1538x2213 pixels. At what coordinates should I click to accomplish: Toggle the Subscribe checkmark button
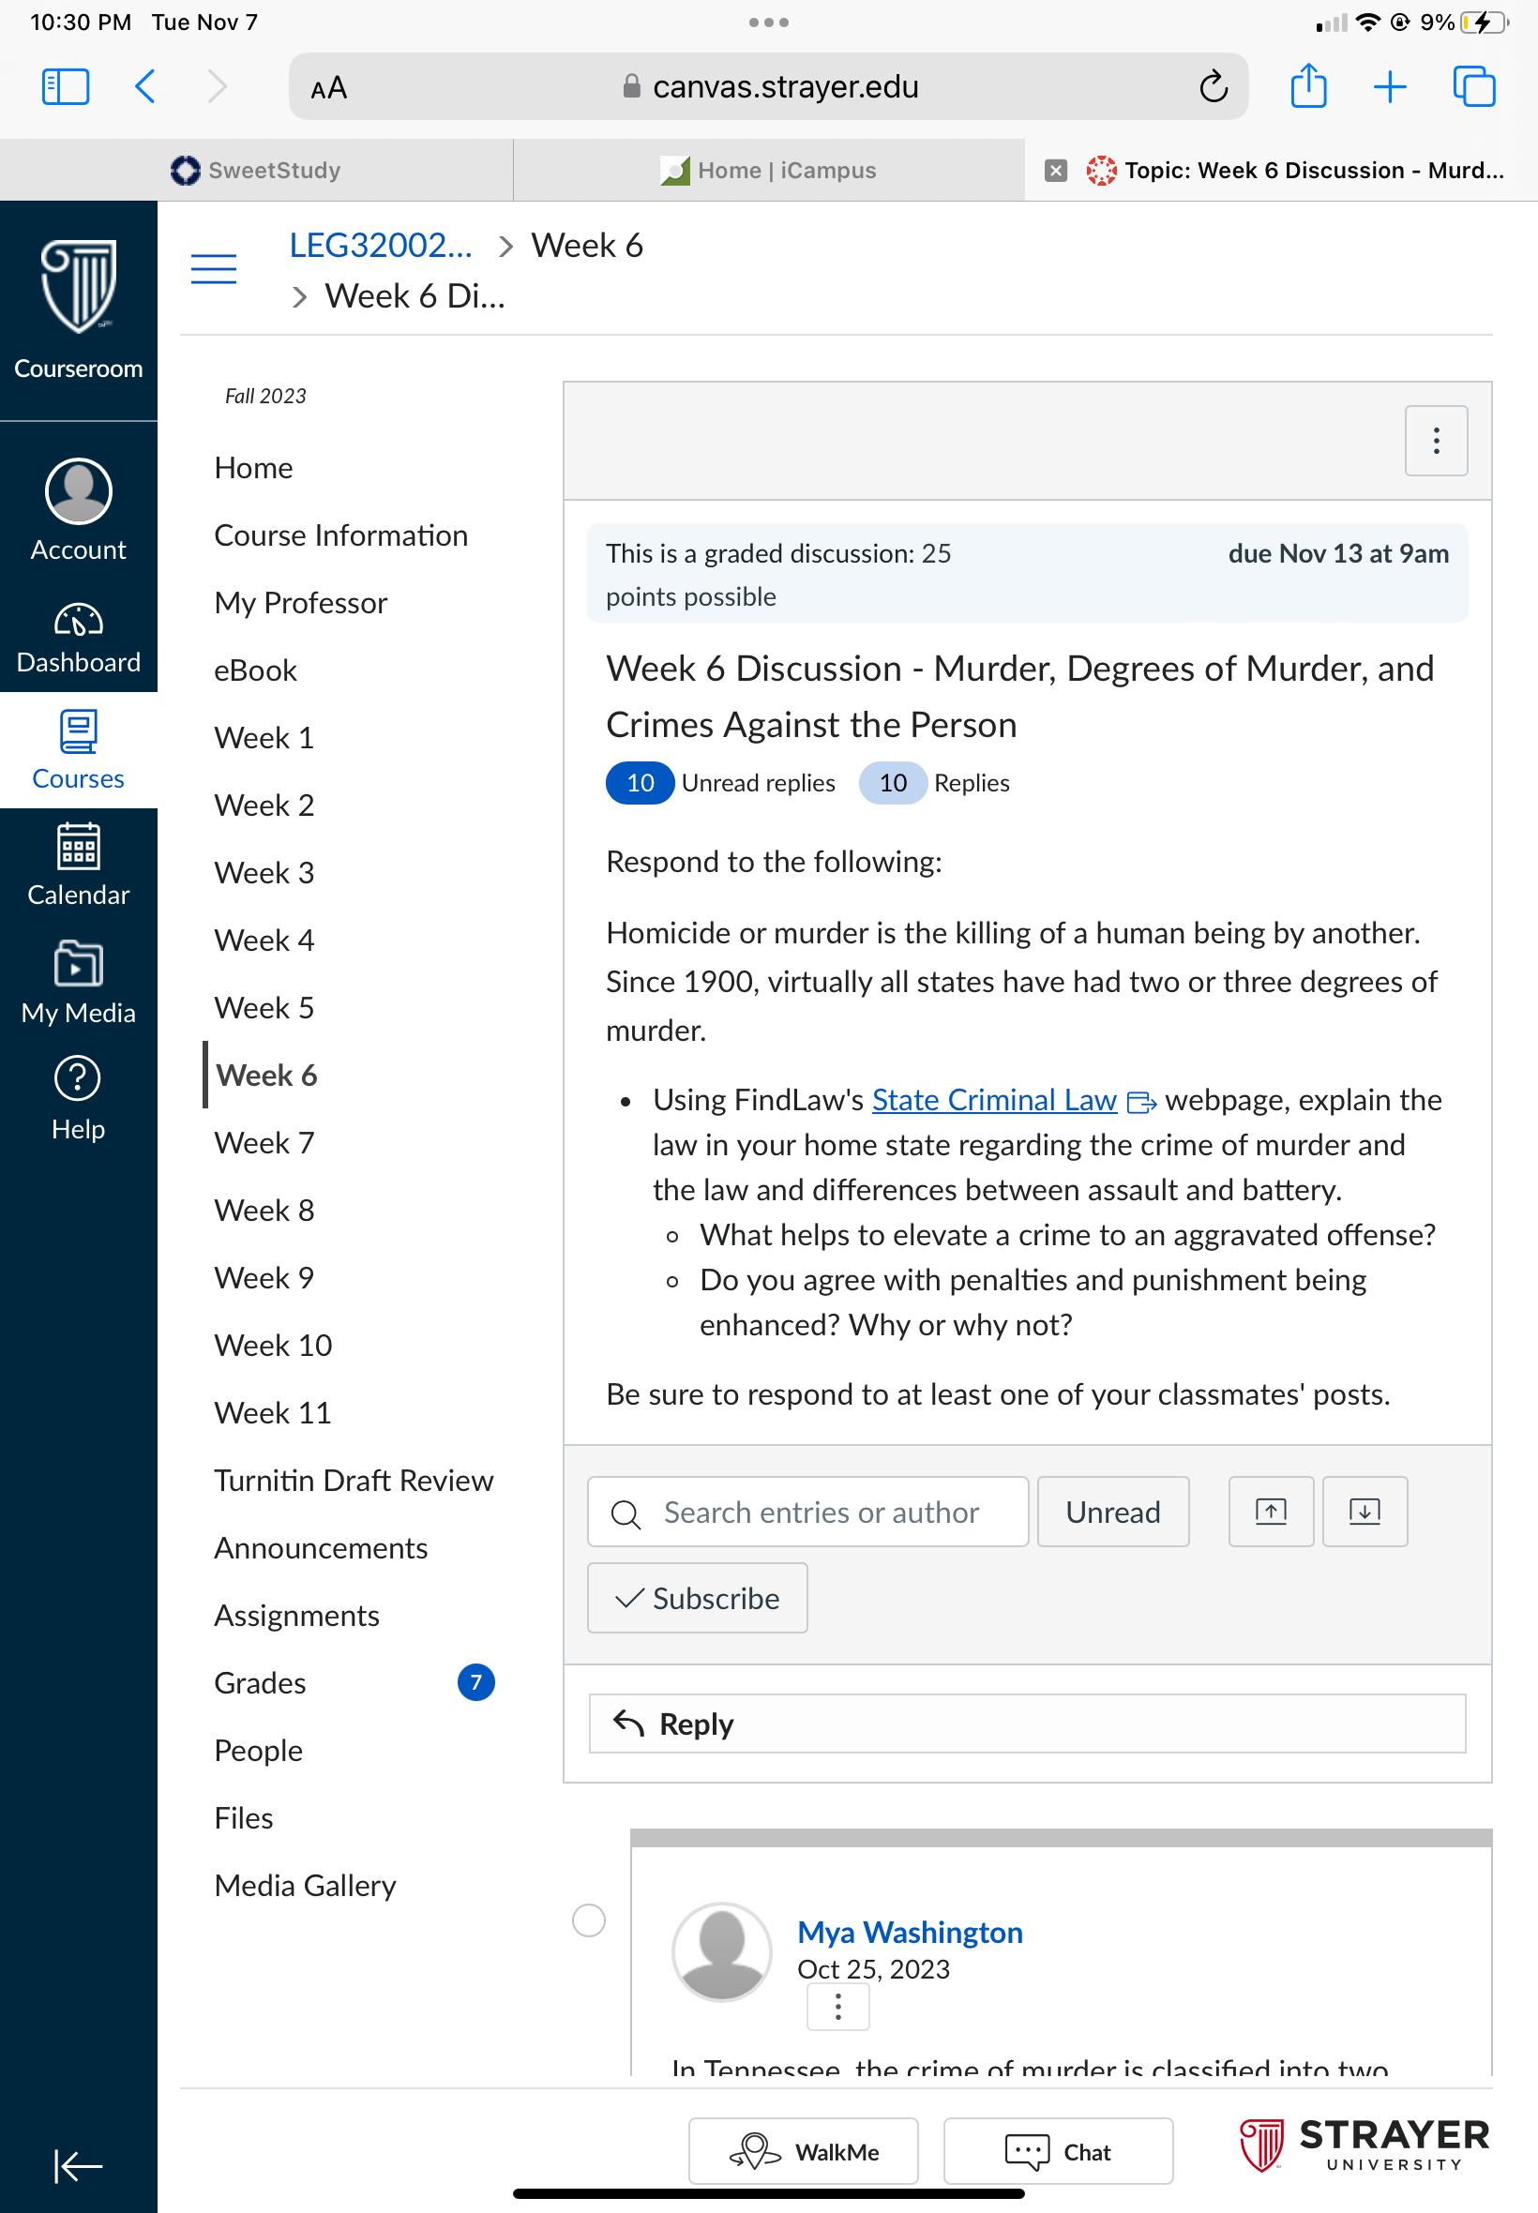(698, 1597)
